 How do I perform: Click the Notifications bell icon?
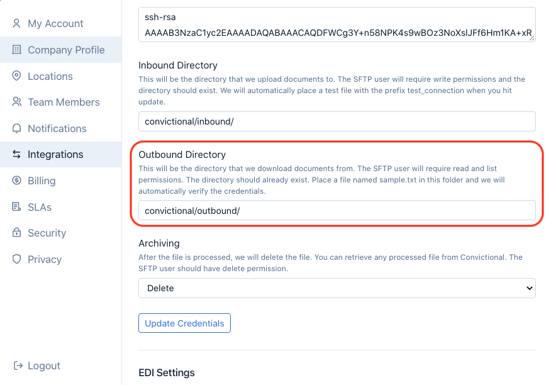coord(17,128)
